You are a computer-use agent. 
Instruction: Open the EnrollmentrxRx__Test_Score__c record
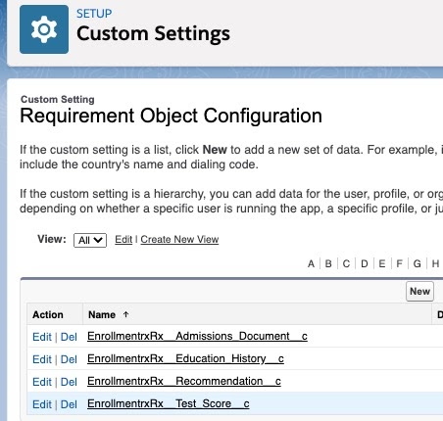pos(169,403)
